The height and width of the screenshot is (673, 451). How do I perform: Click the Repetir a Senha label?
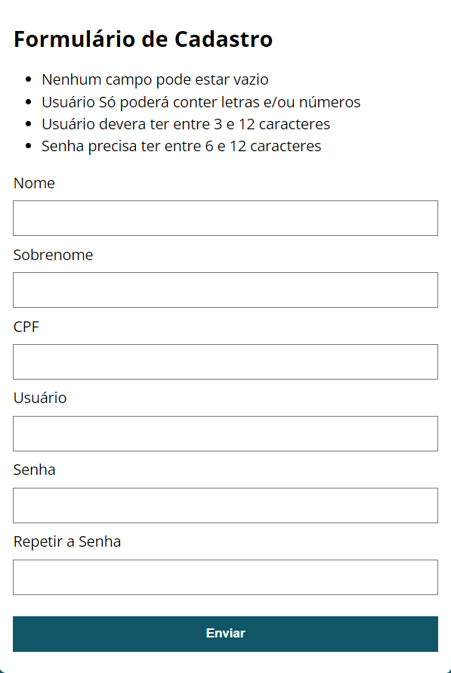[x=67, y=541]
